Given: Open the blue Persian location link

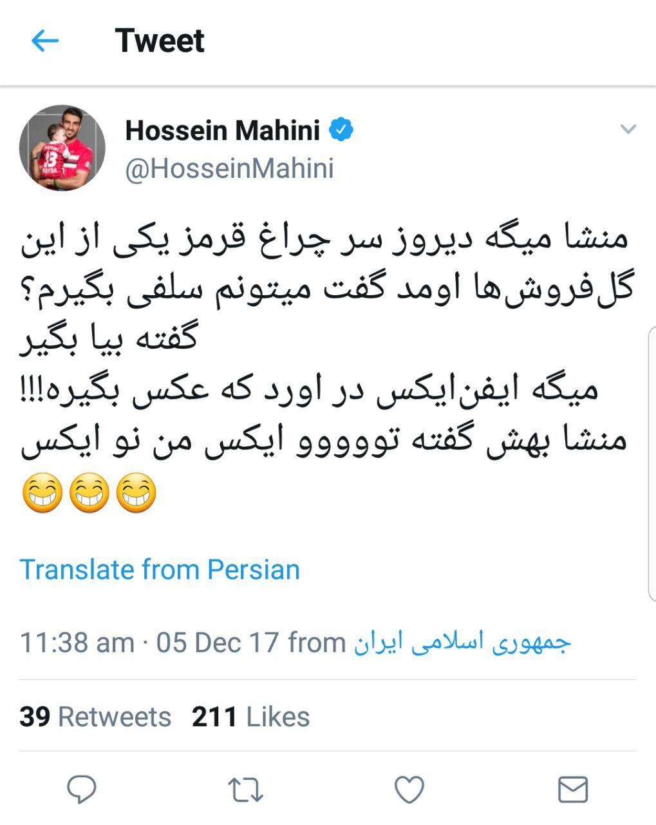Looking at the screenshot, I should (x=462, y=643).
